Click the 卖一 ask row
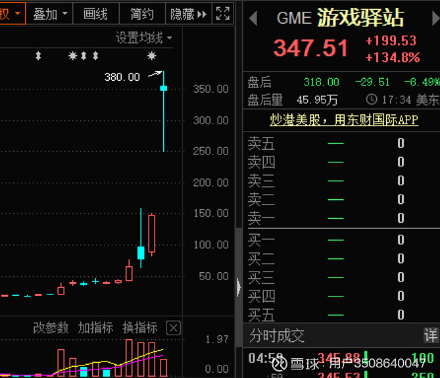Image resolution: width=440 pixels, height=378 pixels. pos(341,218)
